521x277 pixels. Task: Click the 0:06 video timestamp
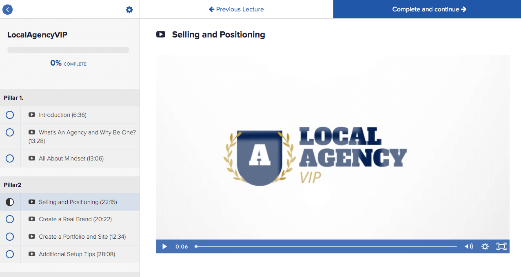(x=182, y=246)
